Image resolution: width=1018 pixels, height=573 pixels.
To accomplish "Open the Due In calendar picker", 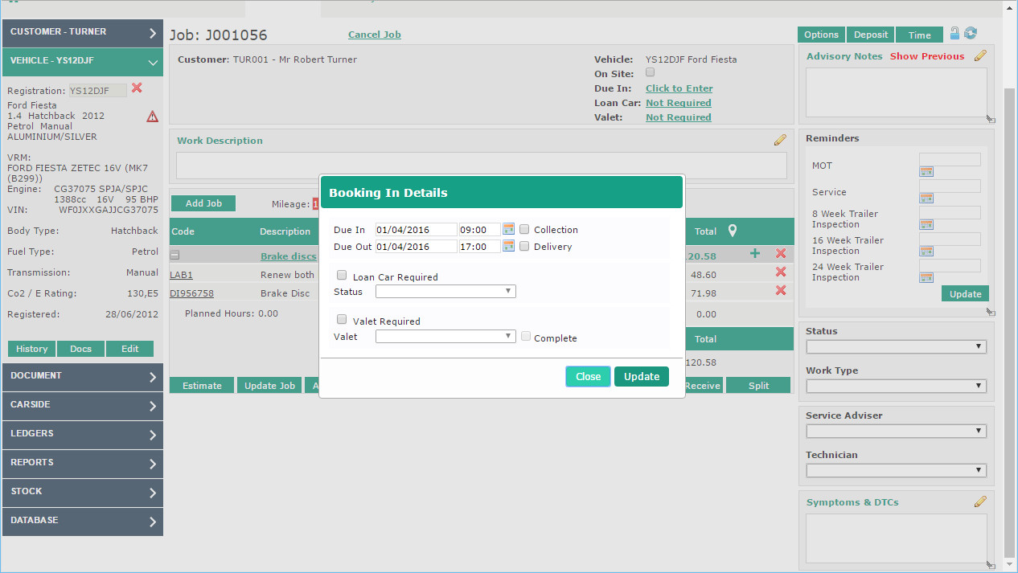I will pos(508,230).
